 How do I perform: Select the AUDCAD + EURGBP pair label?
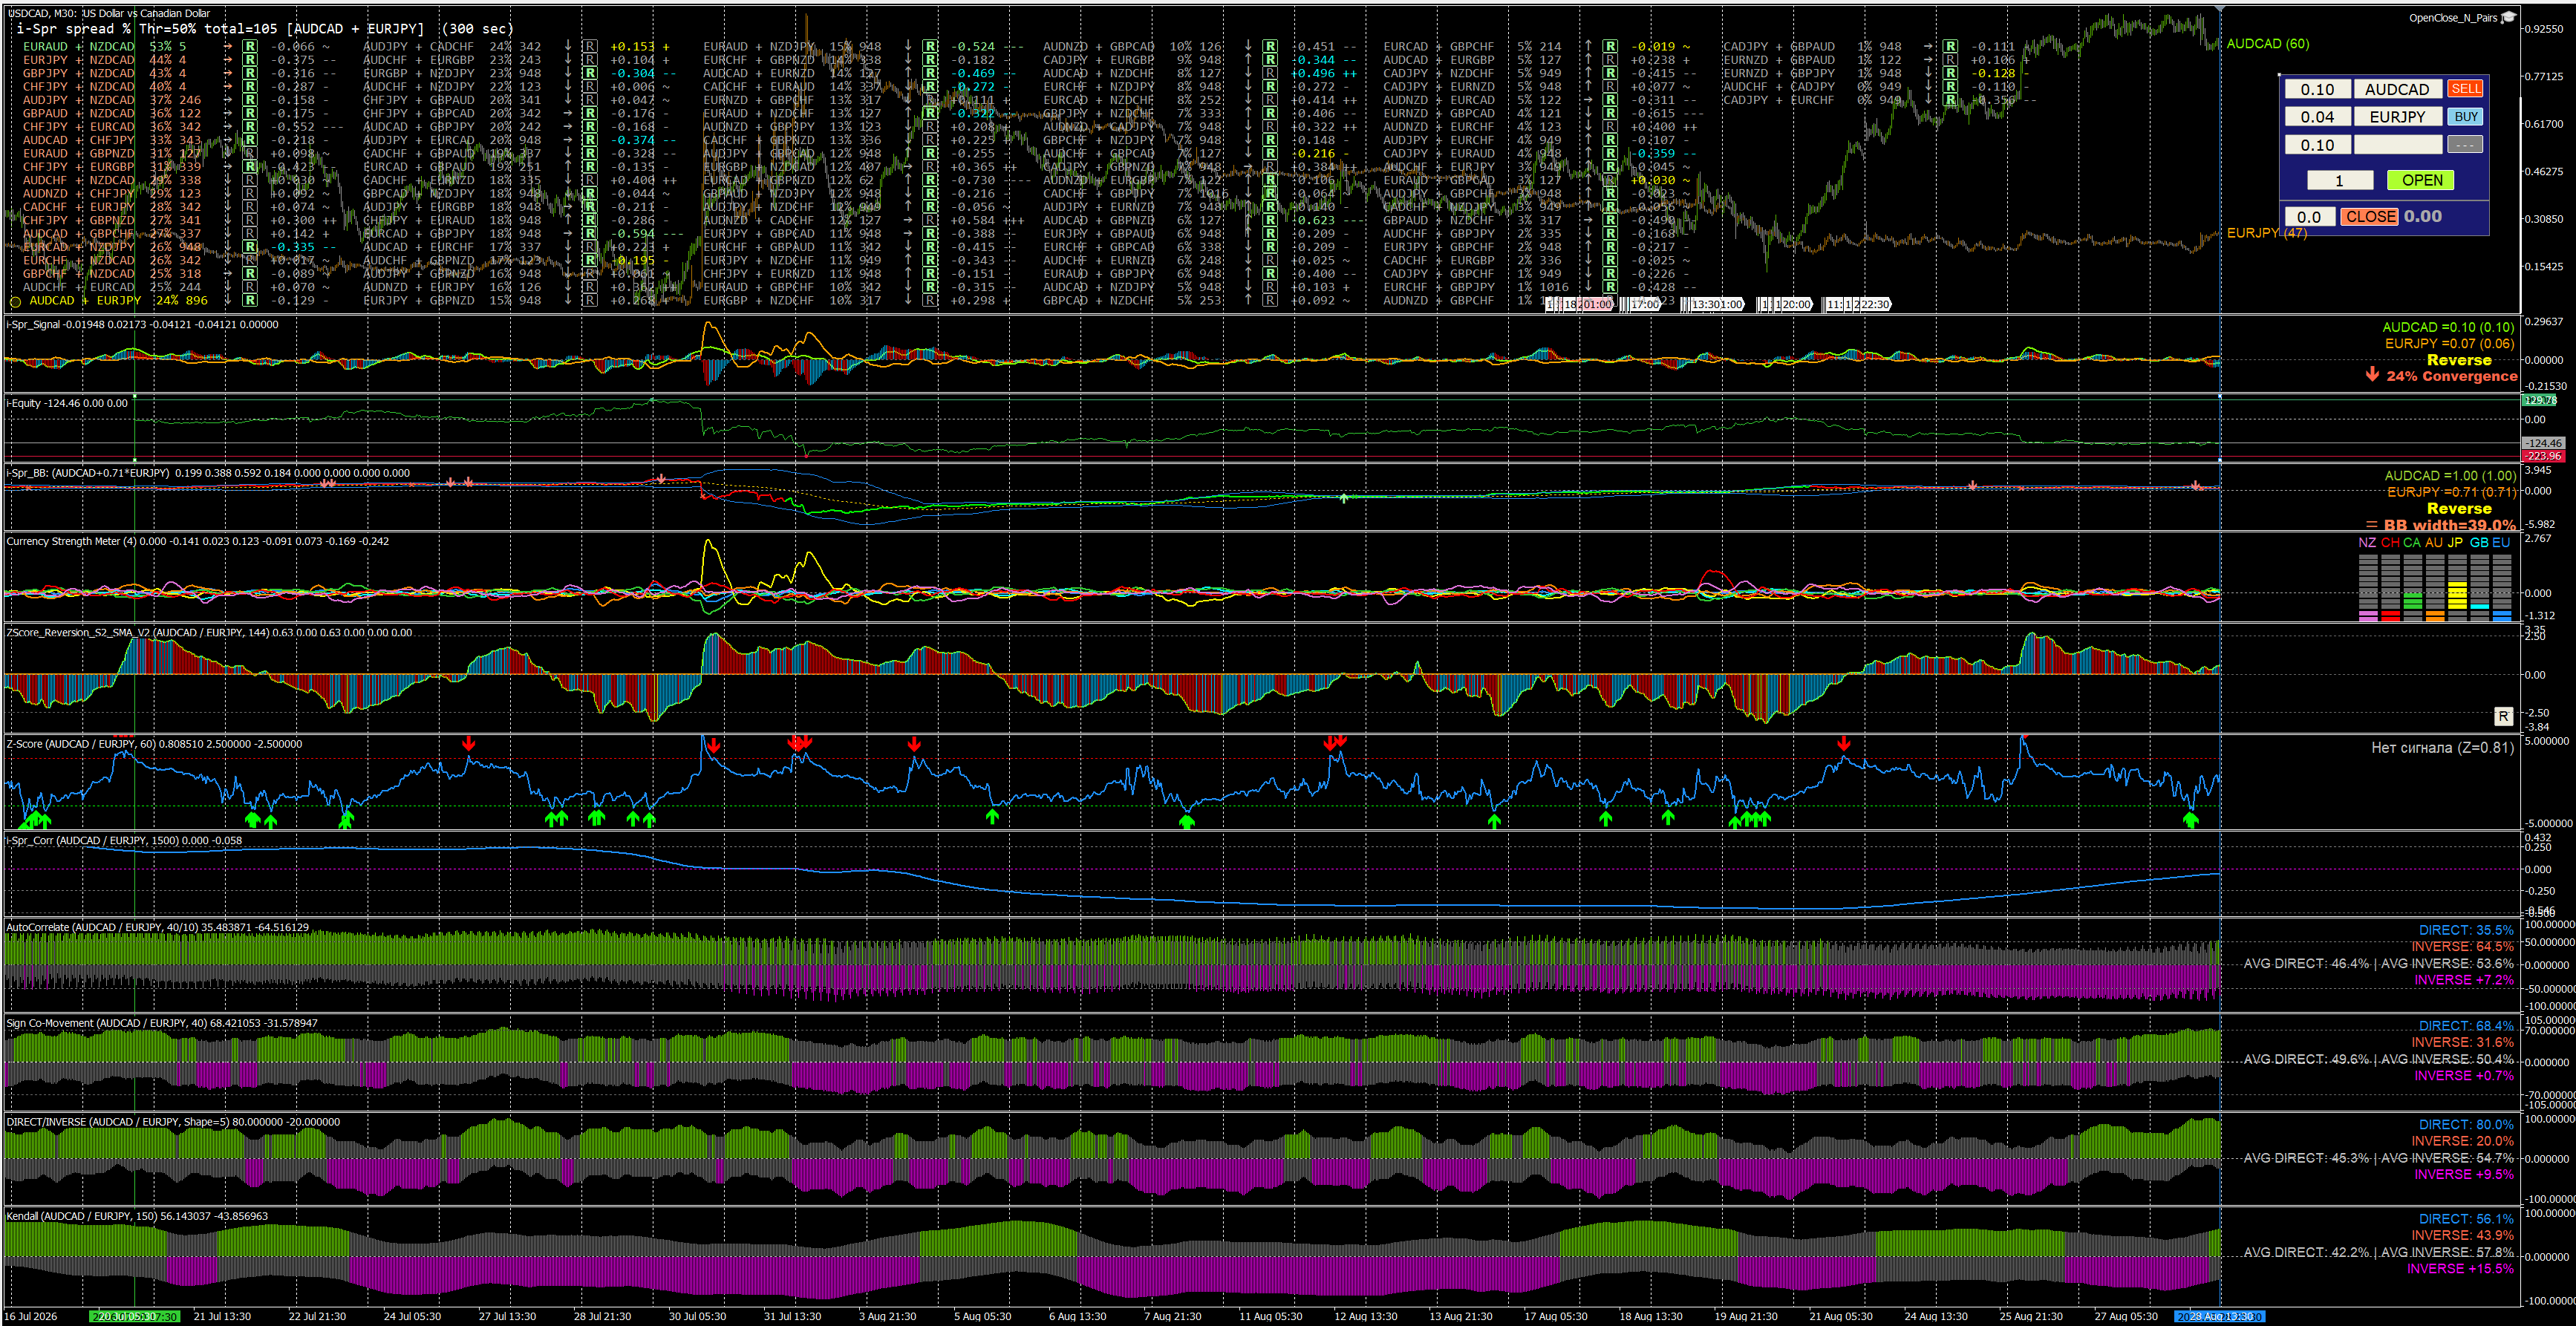[x=1438, y=60]
